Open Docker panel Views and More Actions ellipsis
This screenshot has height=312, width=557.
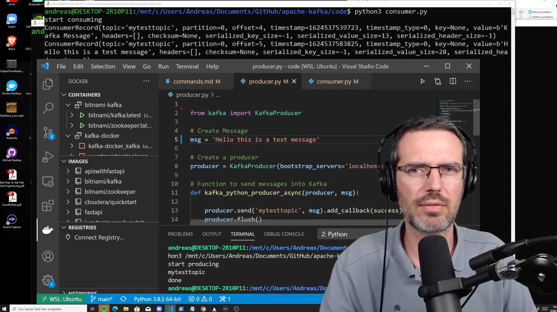point(146,81)
